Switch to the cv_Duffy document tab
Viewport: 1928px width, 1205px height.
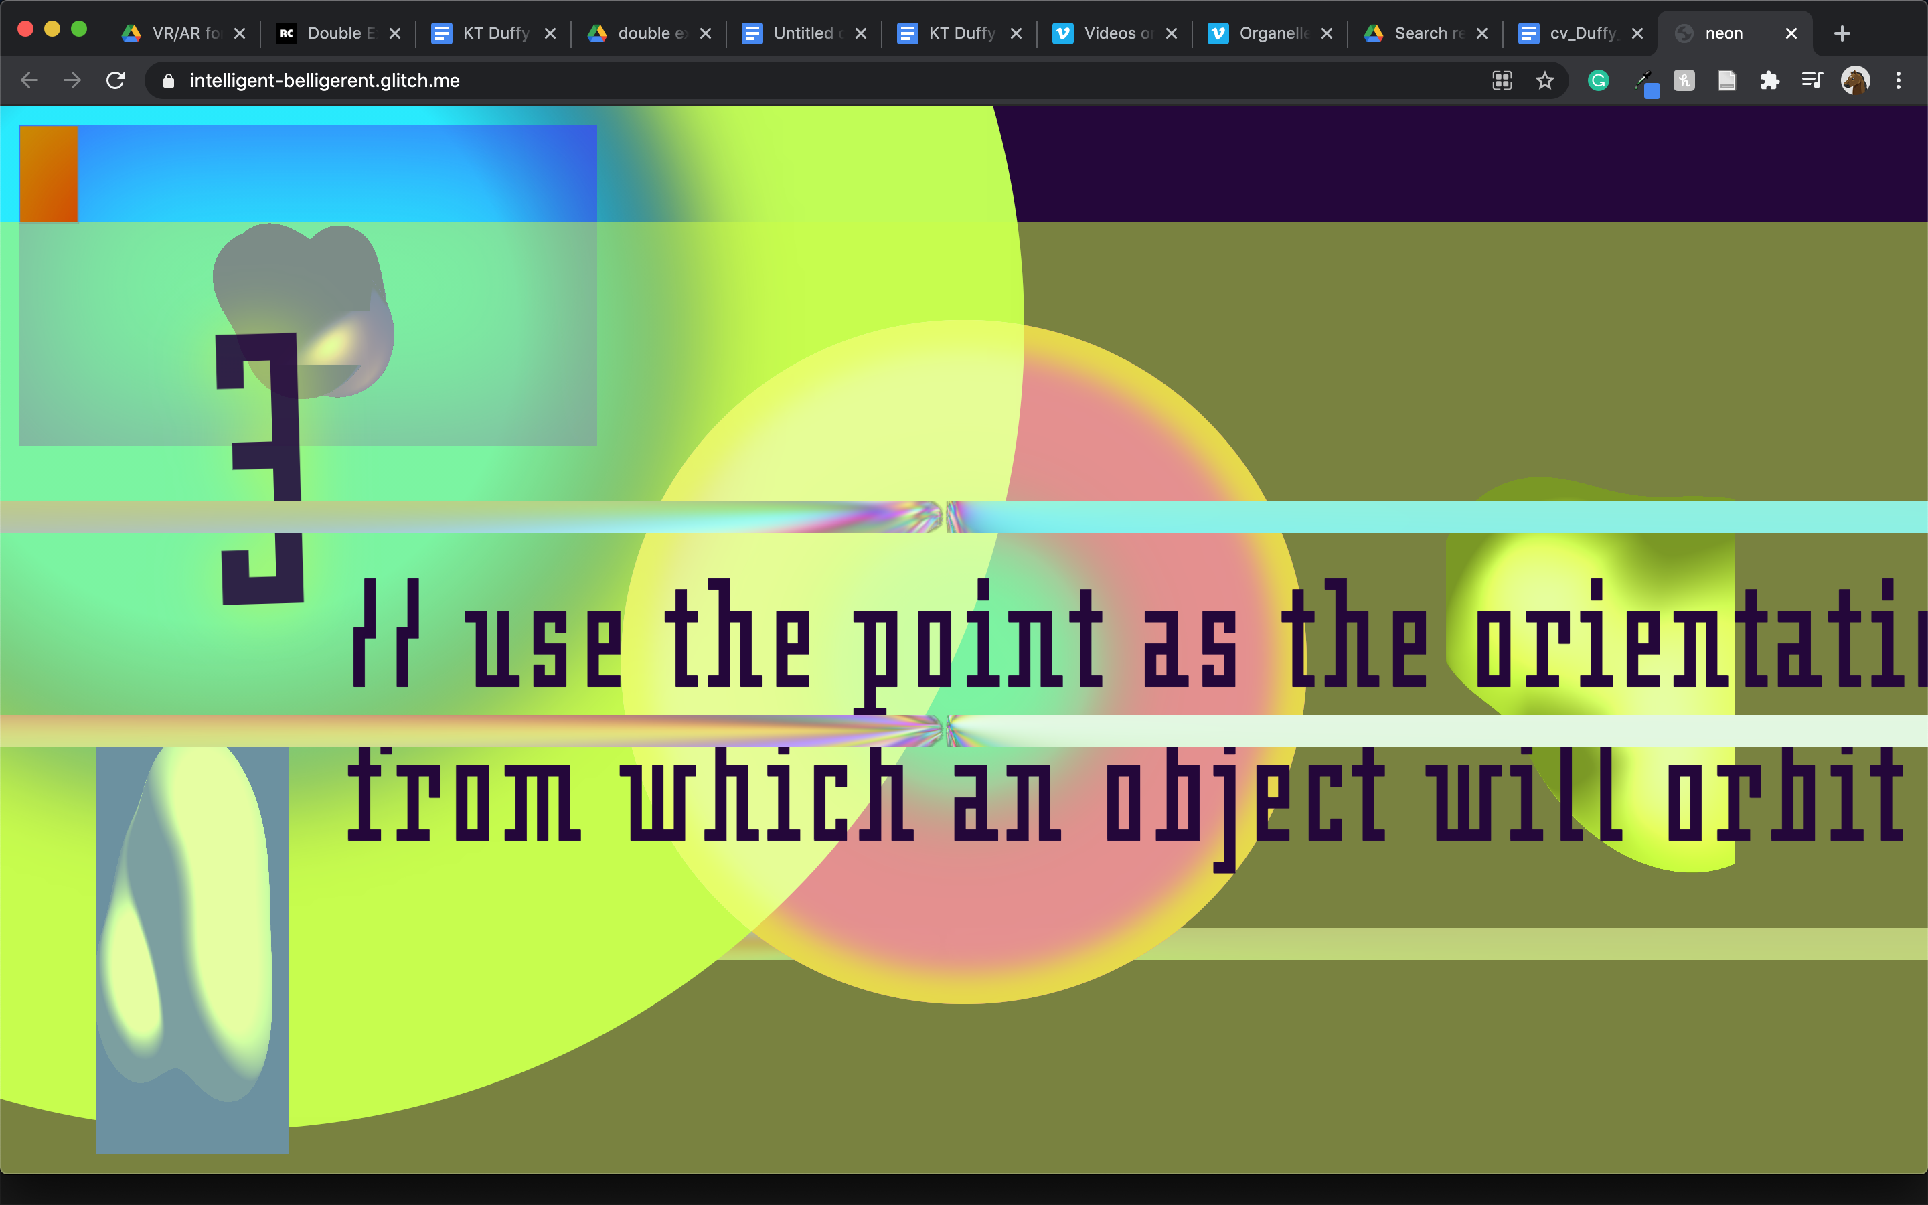[1581, 33]
